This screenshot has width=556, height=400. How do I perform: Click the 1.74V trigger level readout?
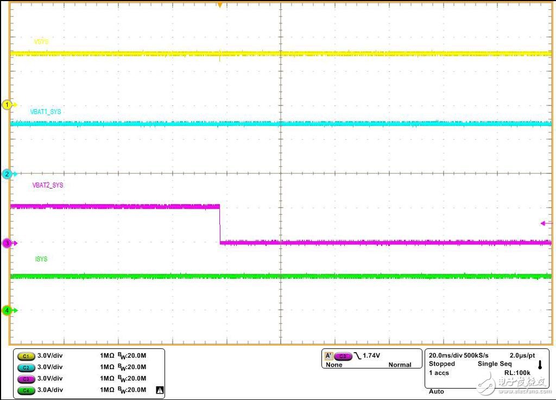(x=371, y=356)
